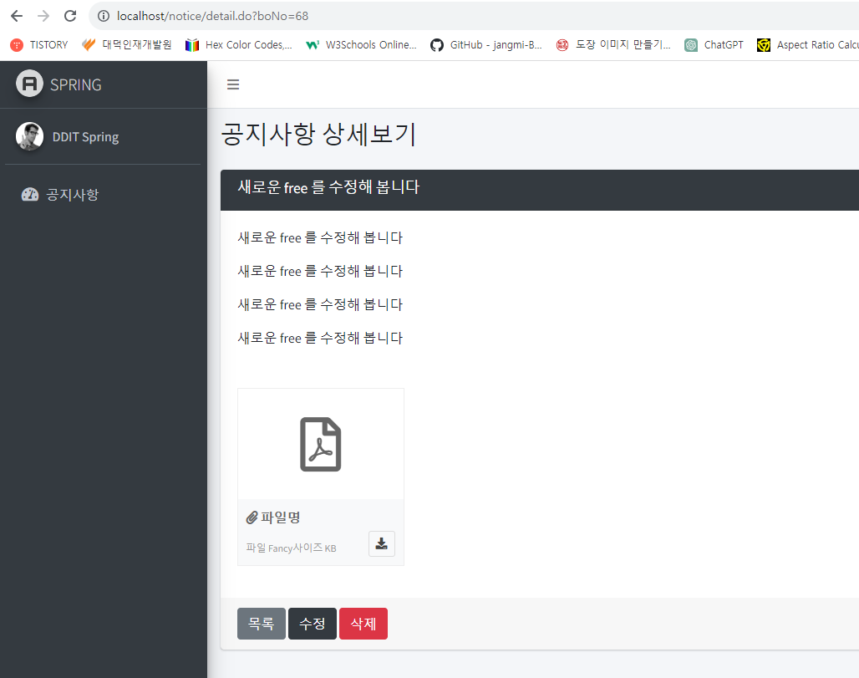The width and height of the screenshot is (859, 678).
Task: Download the attached file with the download button
Action: coord(382,543)
